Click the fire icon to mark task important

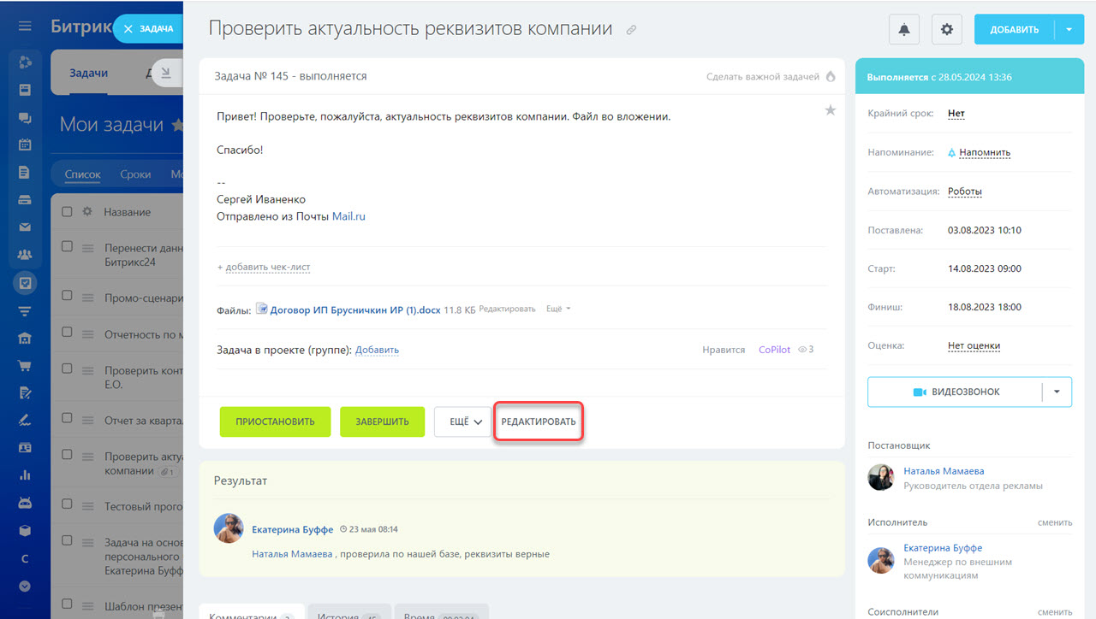(830, 76)
